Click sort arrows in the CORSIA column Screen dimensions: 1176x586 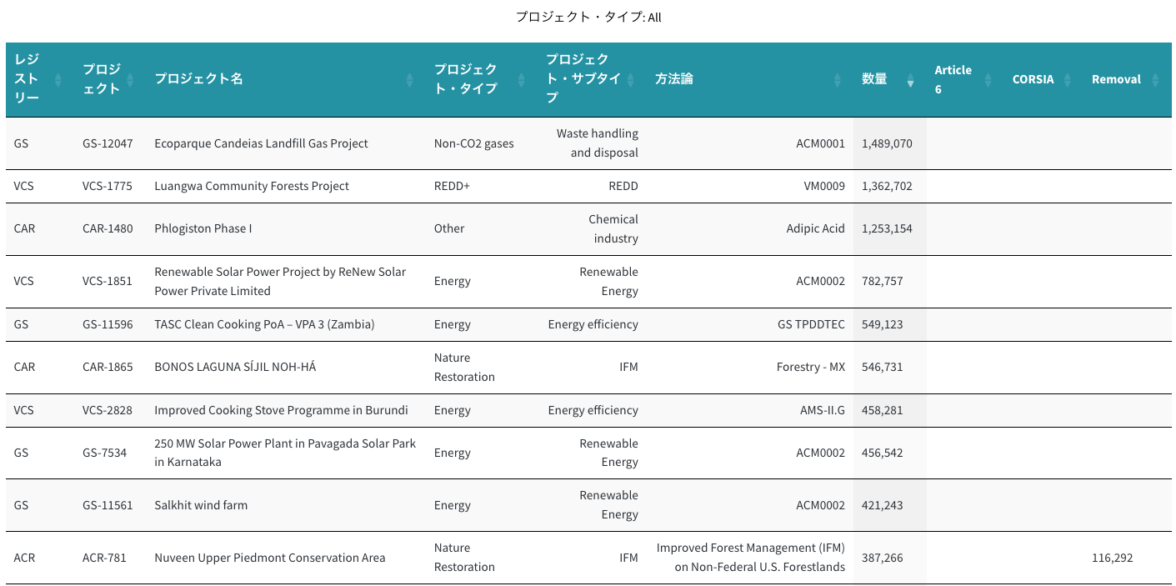1068,80
